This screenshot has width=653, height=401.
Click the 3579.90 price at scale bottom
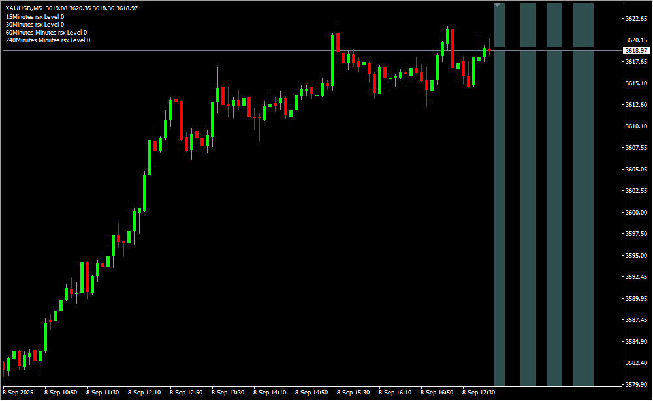click(635, 385)
